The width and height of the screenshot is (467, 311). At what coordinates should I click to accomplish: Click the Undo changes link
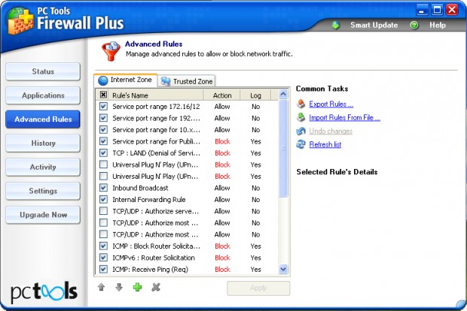(x=331, y=131)
